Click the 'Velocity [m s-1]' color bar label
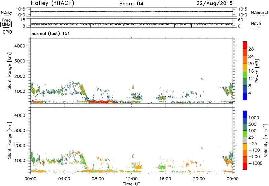The width and height of the screenshot is (269, 186). click(266, 140)
